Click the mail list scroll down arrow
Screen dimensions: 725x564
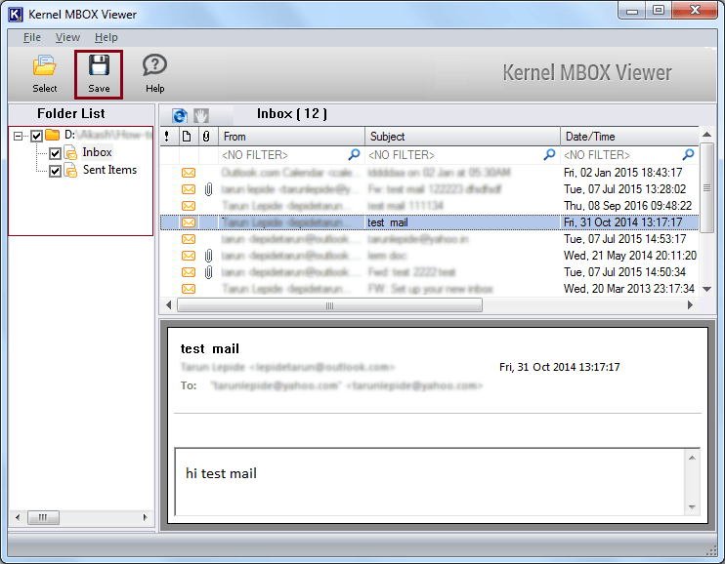pos(706,290)
